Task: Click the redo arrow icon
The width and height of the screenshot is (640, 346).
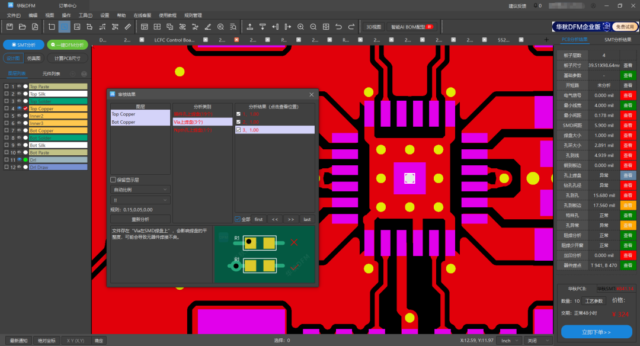Action: pos(351,27)
